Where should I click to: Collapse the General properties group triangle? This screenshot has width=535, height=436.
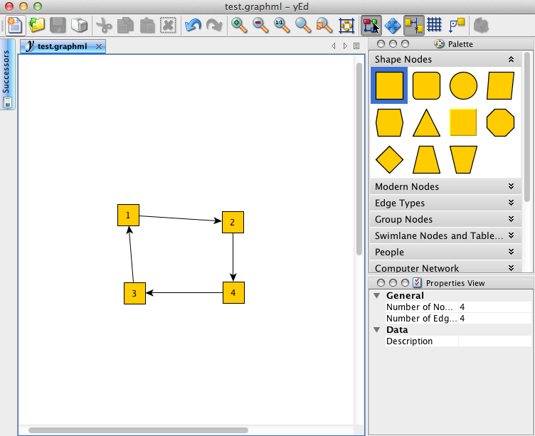376,296
